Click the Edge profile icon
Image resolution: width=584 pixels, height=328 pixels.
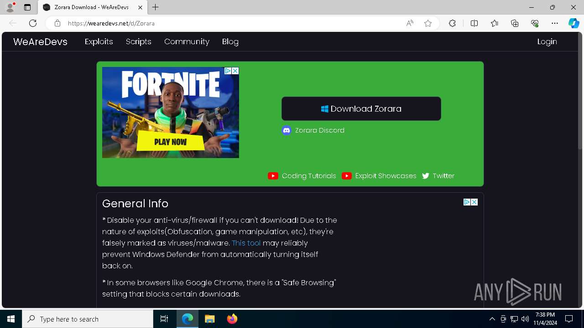(x=10, y=7)
